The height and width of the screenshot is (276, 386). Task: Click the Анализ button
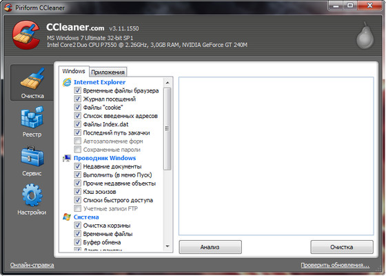[210, 247]
